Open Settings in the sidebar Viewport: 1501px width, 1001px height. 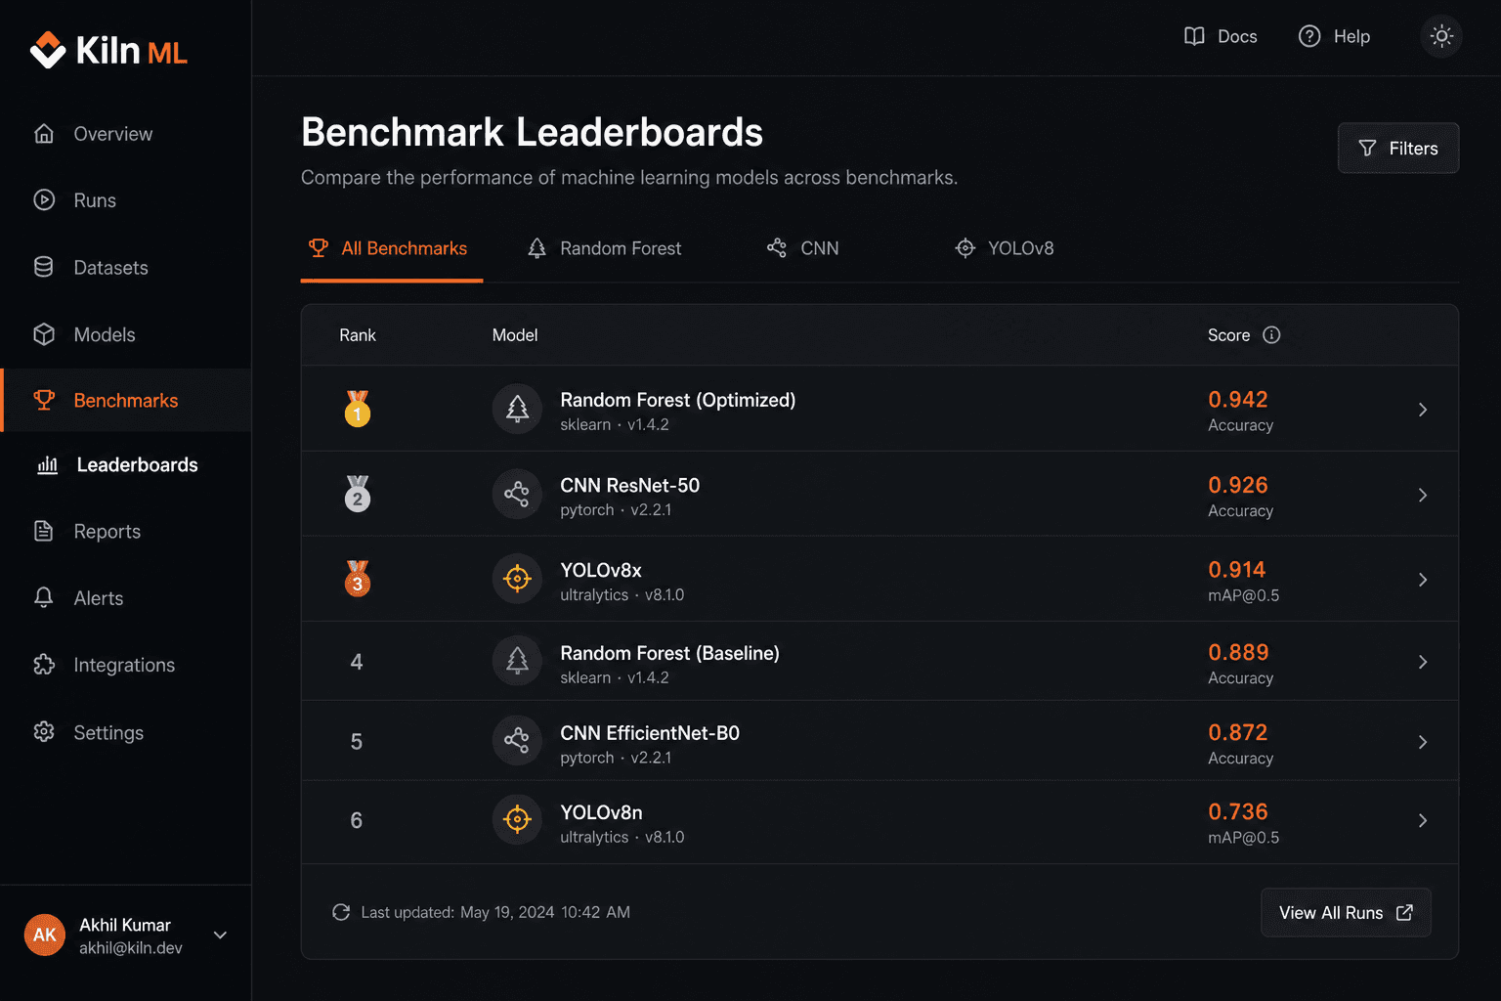click(x=125, y=732)
